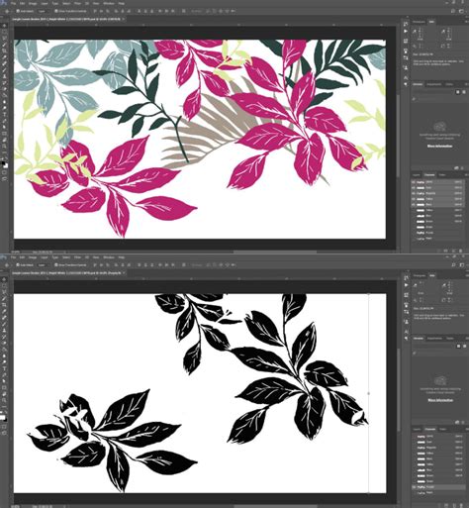This screenshot has height=508, width=469.
Task: Select Blue channel row in bottom window
Action: pyautogui.click(x=437, y=470)
